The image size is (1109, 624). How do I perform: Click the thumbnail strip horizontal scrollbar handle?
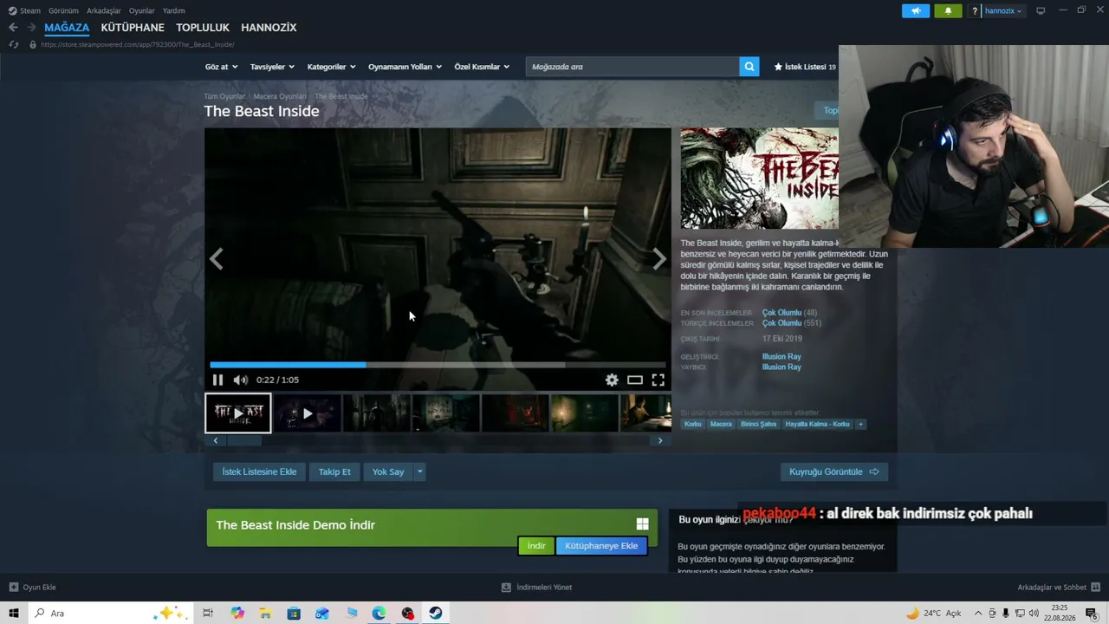[x=244, y=440]
